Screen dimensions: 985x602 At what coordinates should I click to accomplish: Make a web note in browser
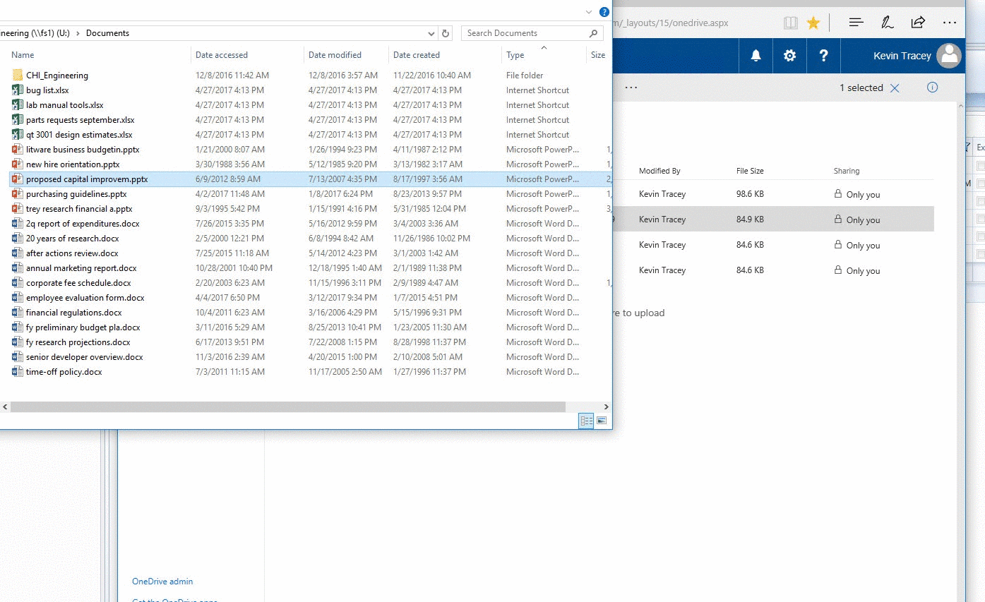click(x=888, y=23)
